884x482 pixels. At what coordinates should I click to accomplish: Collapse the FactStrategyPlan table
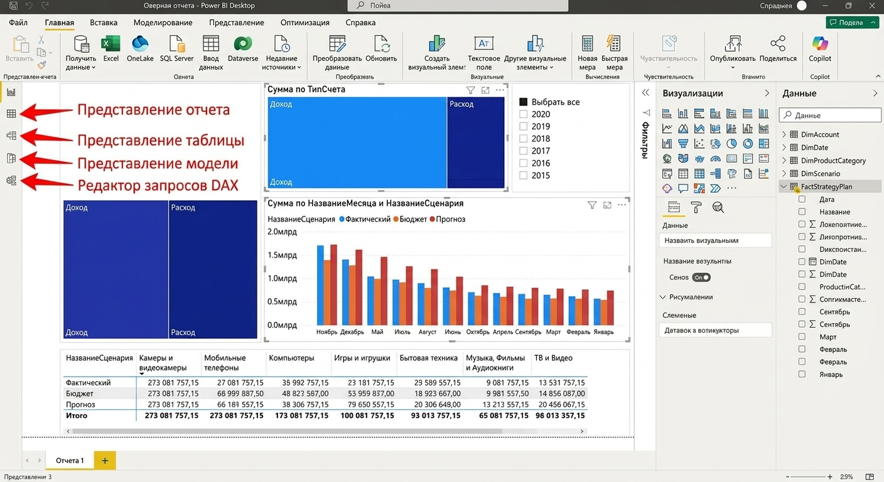coord(784,186)
